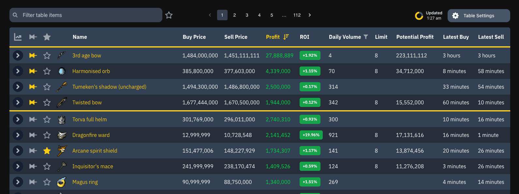The height and width of the screenshot is (194, 519).
Task: Pin the Dragonfire ward row
Action: 33,135
